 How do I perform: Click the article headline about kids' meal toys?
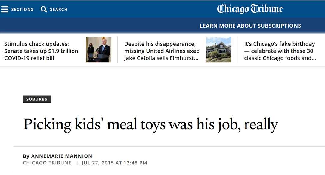pos(151,124)
